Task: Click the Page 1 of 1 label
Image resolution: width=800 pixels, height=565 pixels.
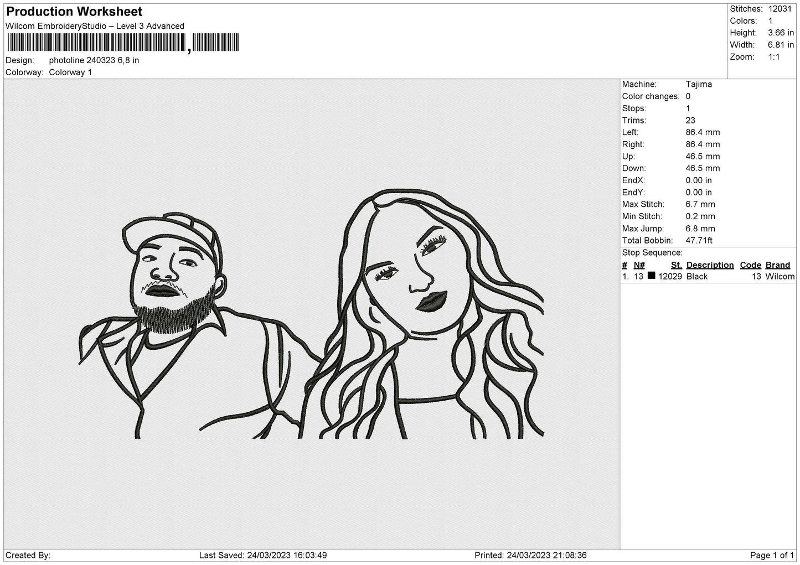Action: point(772,555)
